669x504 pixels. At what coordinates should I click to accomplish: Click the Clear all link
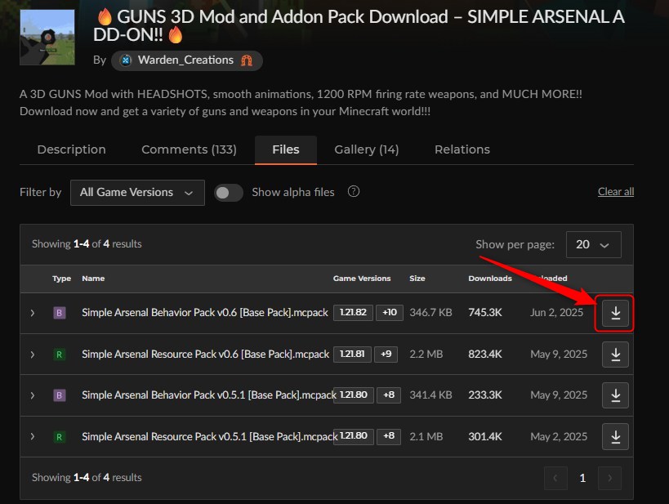(x=616, y=192)
